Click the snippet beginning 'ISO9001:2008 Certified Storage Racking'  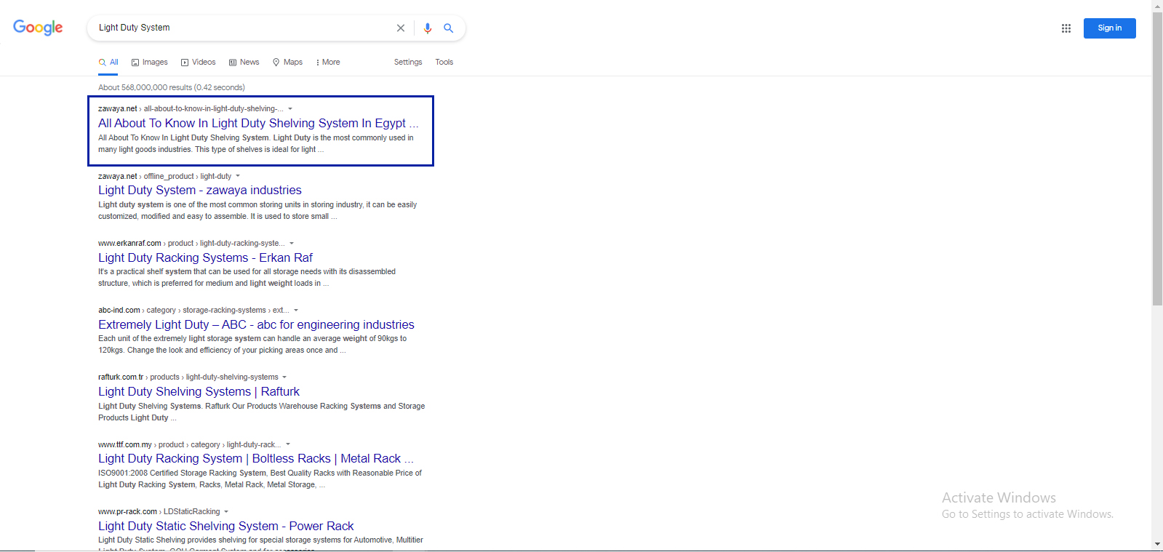click(x=260, y=479)
